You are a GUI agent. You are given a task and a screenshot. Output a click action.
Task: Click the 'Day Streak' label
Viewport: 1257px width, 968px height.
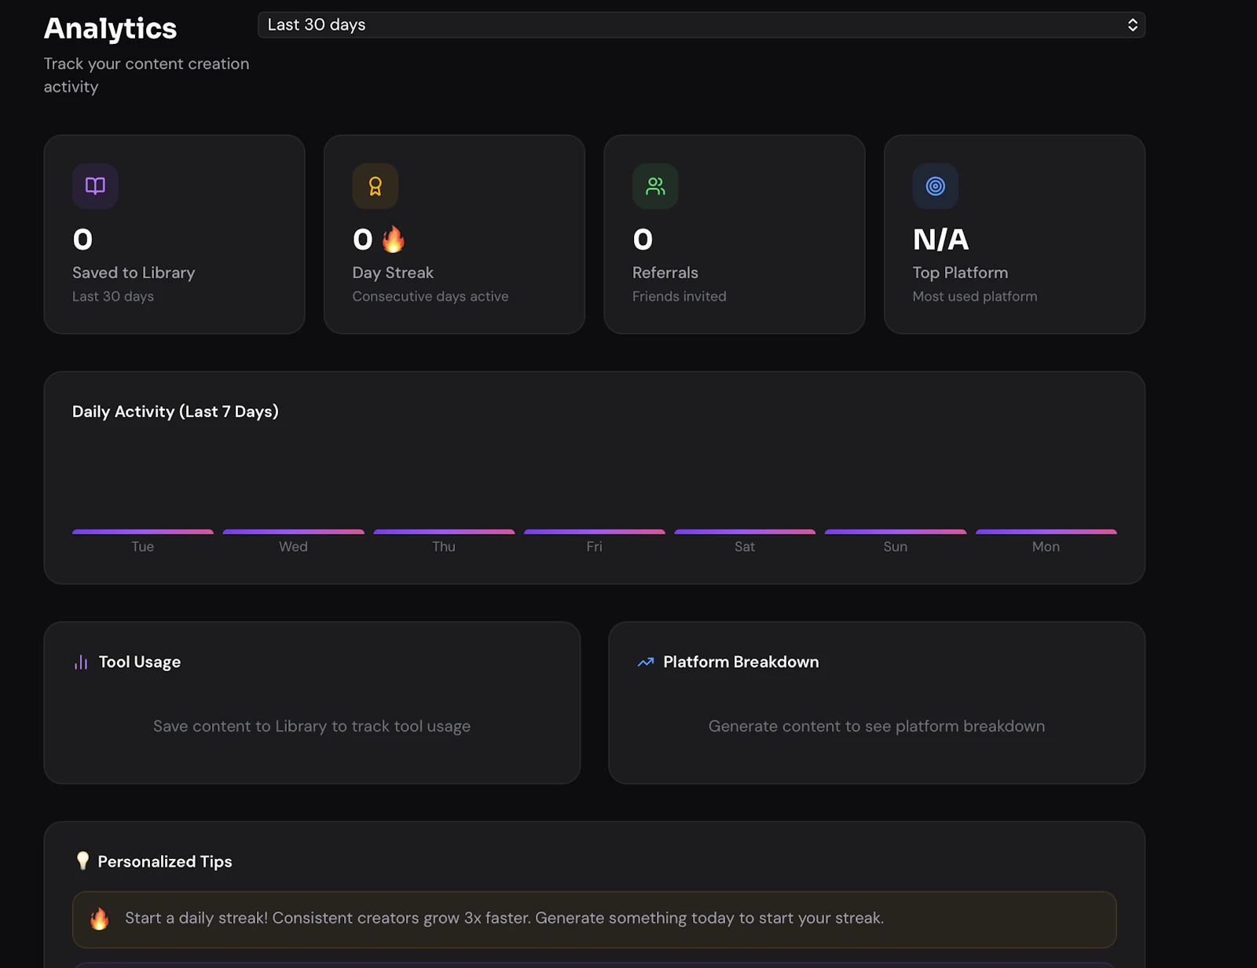point(393,273)
